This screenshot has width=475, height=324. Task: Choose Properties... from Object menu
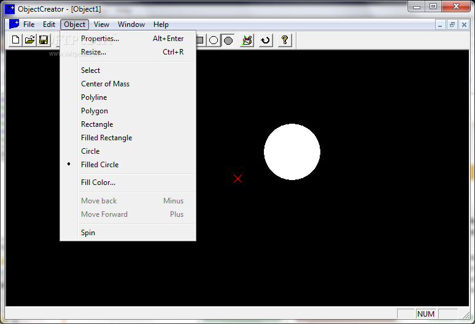click(128, 39)
